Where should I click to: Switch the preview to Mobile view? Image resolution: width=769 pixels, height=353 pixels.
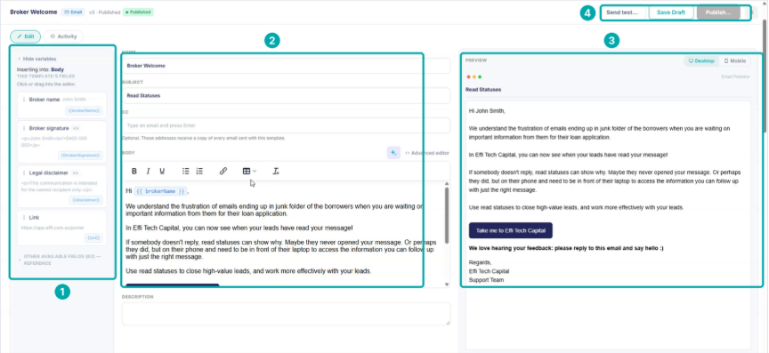(735, 60)
